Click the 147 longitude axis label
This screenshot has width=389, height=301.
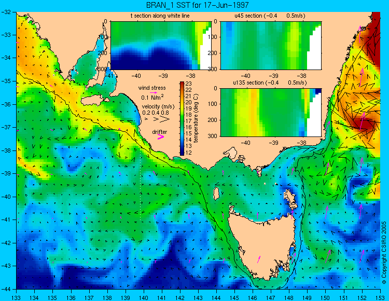[271, 297]
